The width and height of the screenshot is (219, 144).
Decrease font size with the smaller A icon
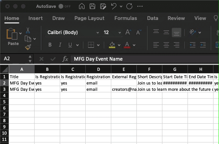click(x=139, y=32)
